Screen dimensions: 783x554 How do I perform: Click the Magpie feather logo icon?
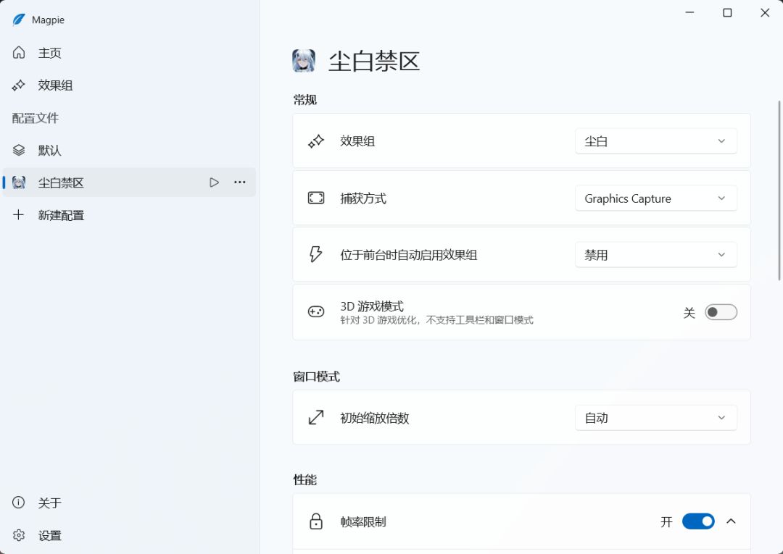point(18,20)
